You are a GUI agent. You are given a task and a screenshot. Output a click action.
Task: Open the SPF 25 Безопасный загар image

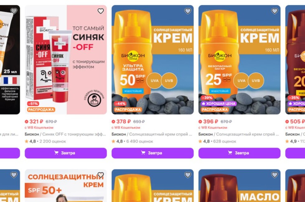click(x=239, y=60)
